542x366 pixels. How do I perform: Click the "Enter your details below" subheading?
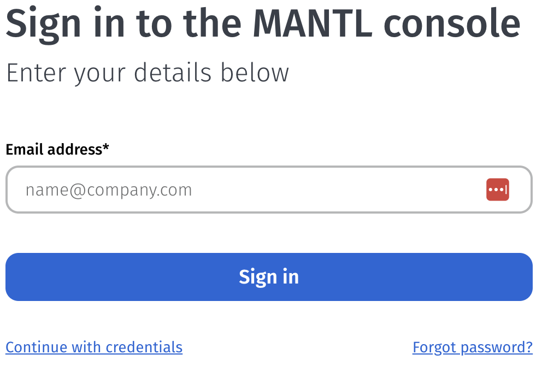pyautogui.click(x=147, y=73)
